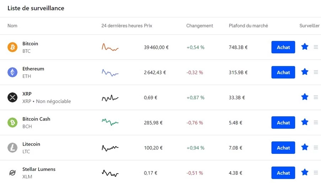Open the XRP 24-hour sparkline chart
The width and height of the screenshot is (321, 183).
click(110, 98)
